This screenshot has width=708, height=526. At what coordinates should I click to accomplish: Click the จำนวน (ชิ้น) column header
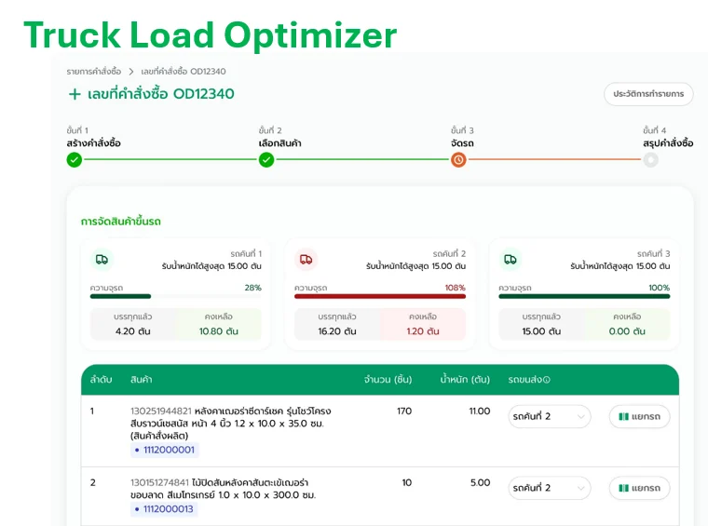(x=388, y=380)
